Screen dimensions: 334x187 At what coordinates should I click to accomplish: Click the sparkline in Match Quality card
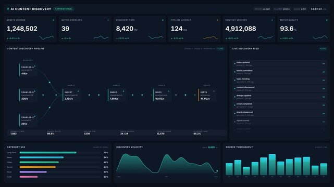[x=320, y=38]
